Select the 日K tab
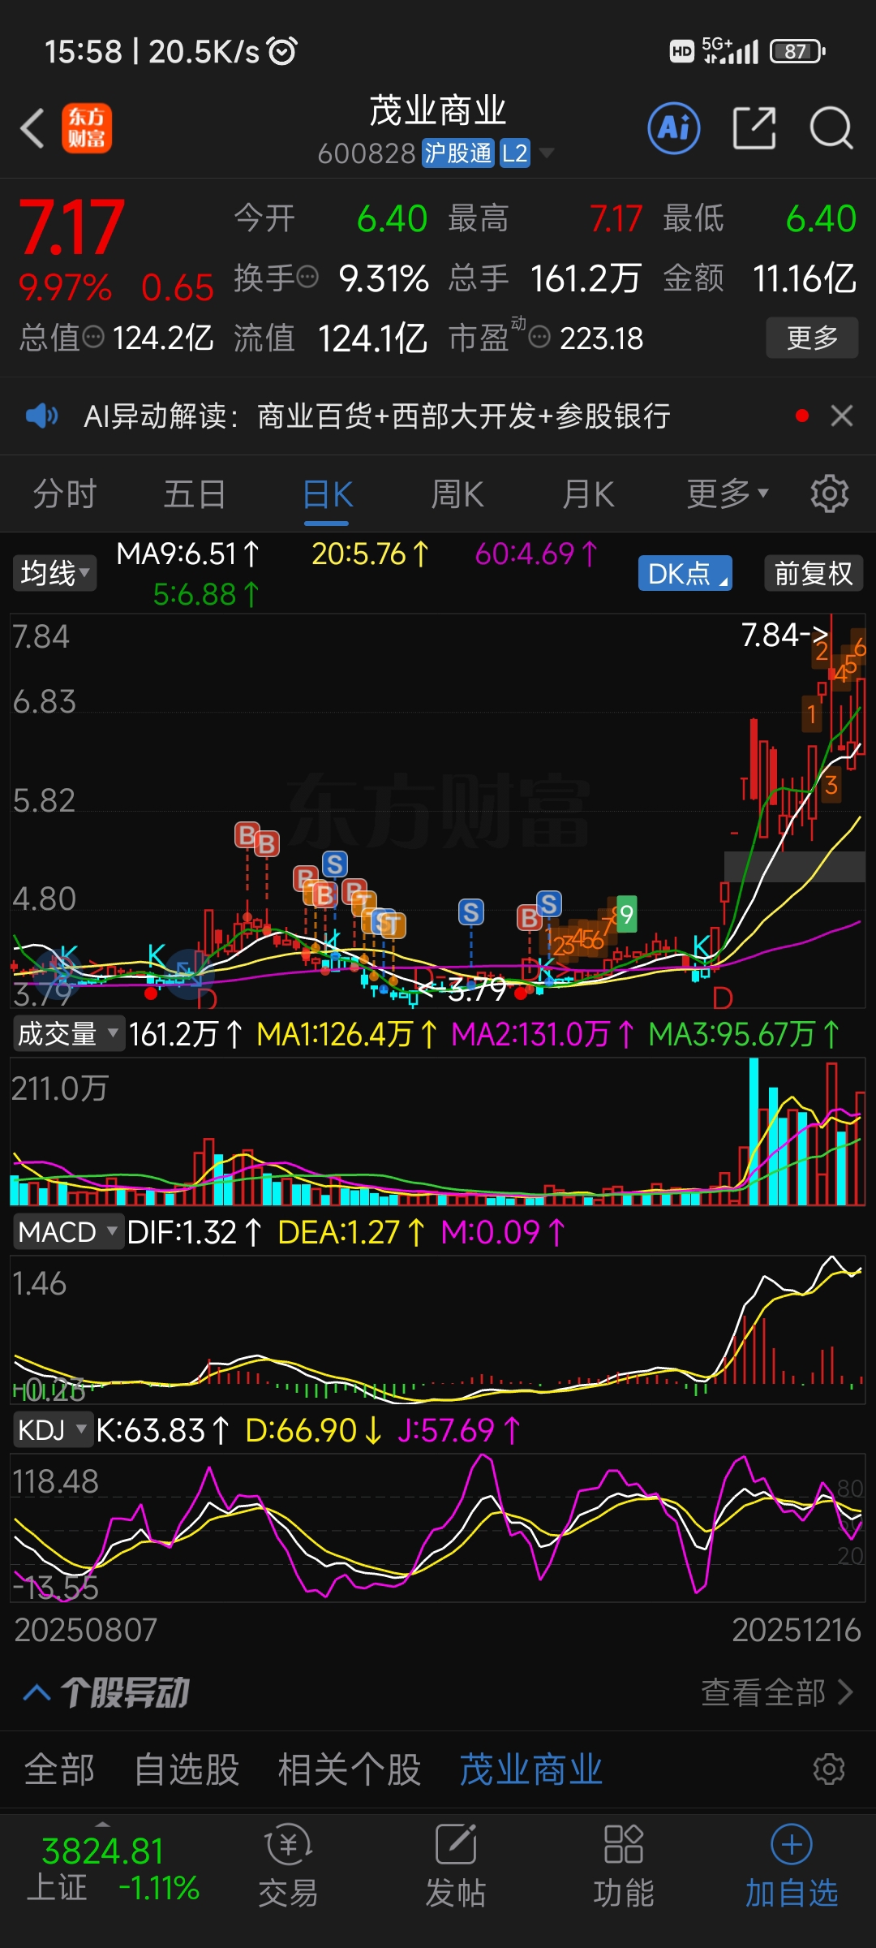 coord(328,493)
